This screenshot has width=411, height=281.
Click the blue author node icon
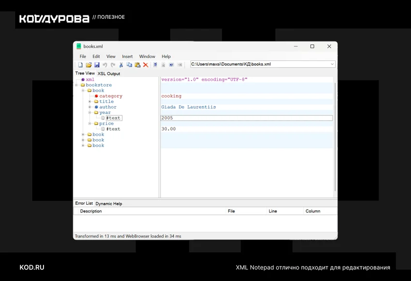click(96, 107)
